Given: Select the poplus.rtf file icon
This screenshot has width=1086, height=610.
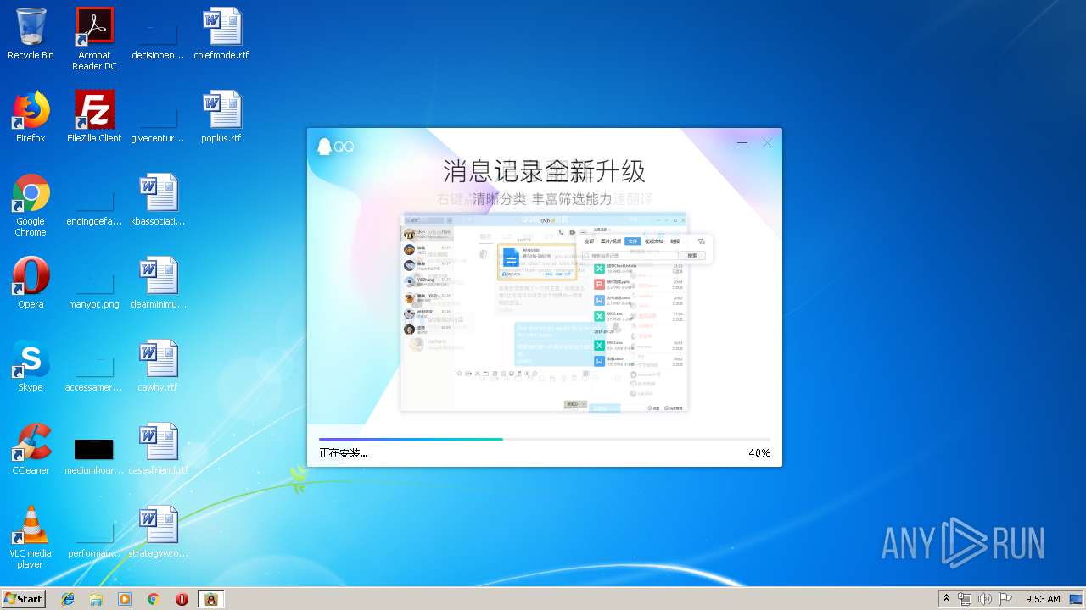Looking at the screenshot, I should [221, 117].
